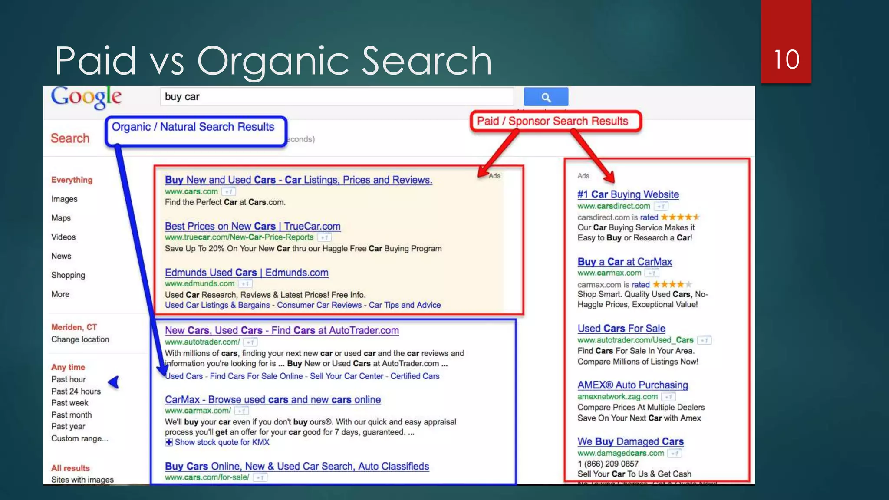889x500 pixels.
Task: Click the +1 icon beside www.cars.com
Action: coord(229,191)
